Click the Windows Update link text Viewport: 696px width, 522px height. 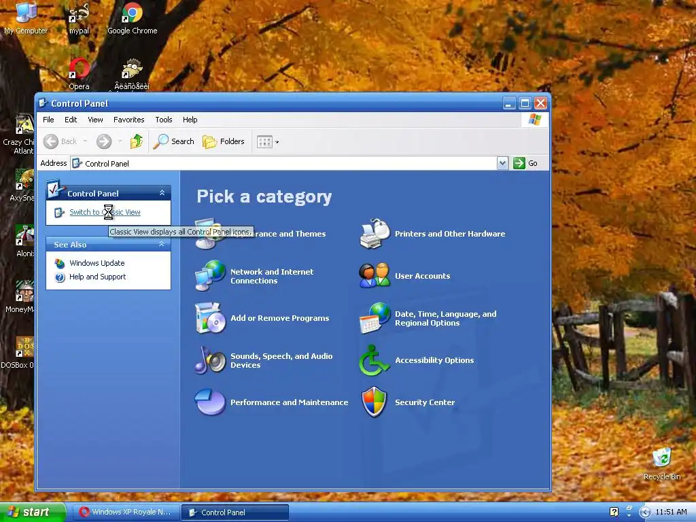(97, 263)
